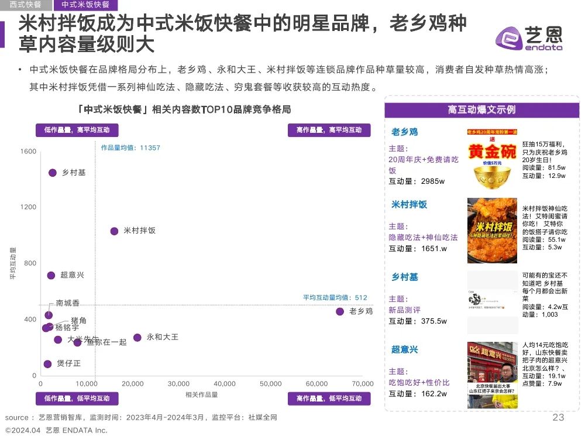Click the 猪角 chart label
585x439 pixels.
[78, 321]
